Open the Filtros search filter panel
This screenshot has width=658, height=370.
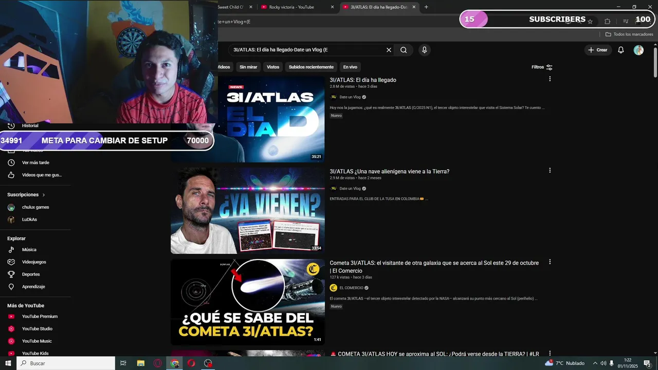[542, 67]
